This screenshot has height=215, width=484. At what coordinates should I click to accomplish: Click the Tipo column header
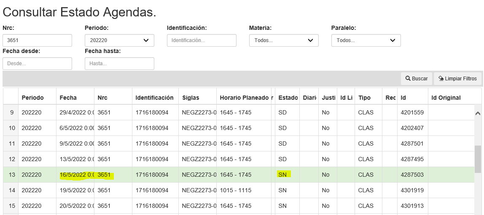coord(365,98)
